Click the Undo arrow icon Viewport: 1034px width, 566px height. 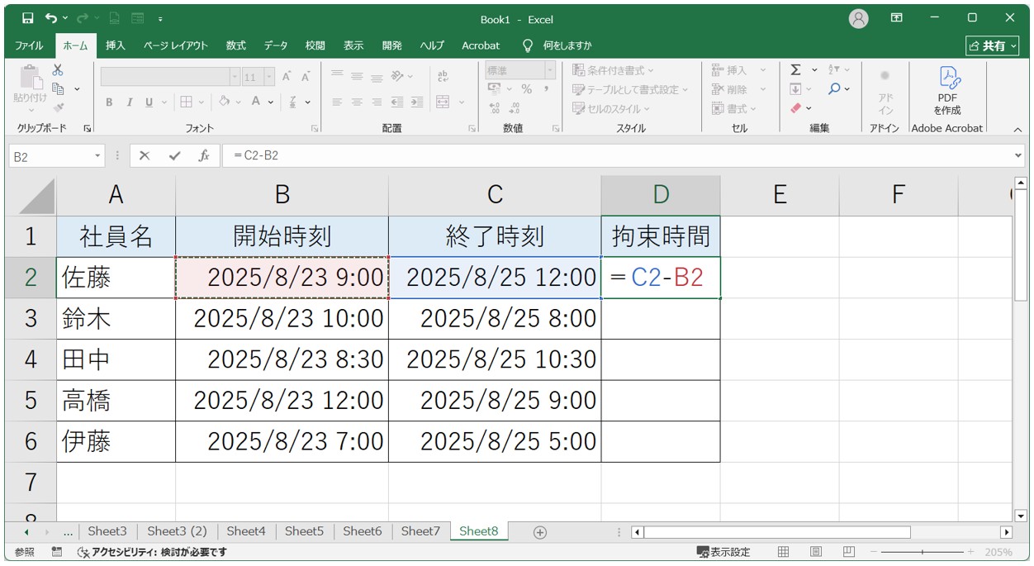click(52, 18)
